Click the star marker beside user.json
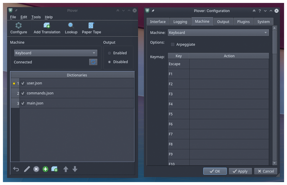 14,84
